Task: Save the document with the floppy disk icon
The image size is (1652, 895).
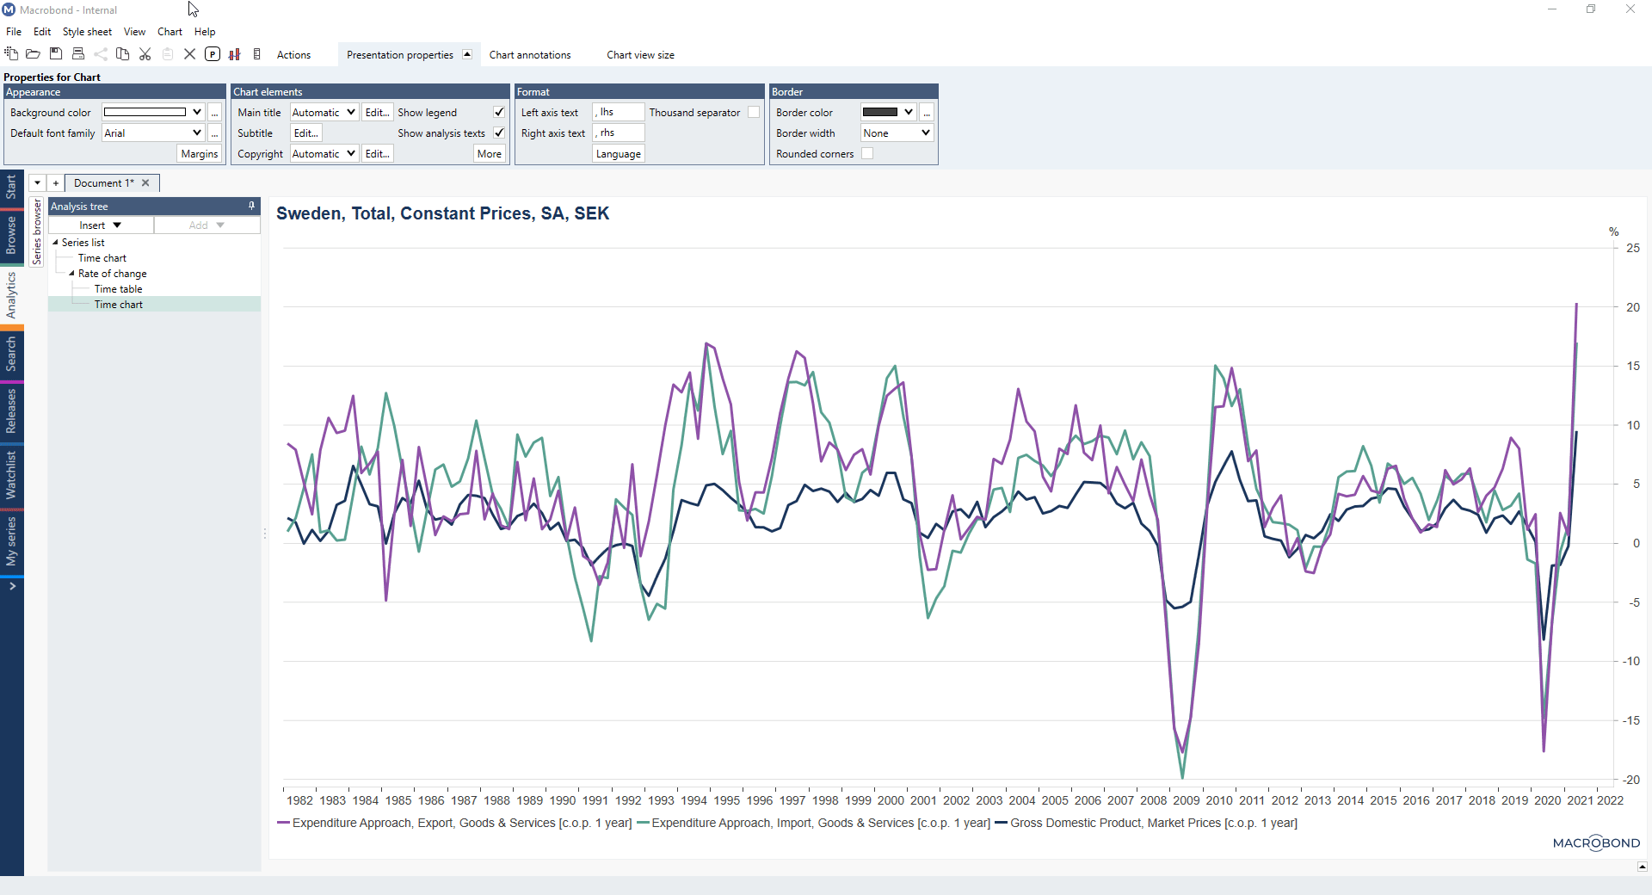Action: click(56, 53)
